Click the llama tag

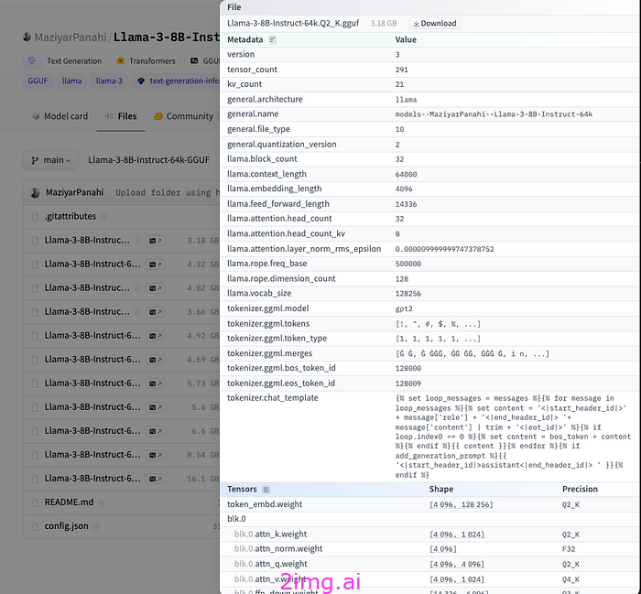[x=71, y=81]
